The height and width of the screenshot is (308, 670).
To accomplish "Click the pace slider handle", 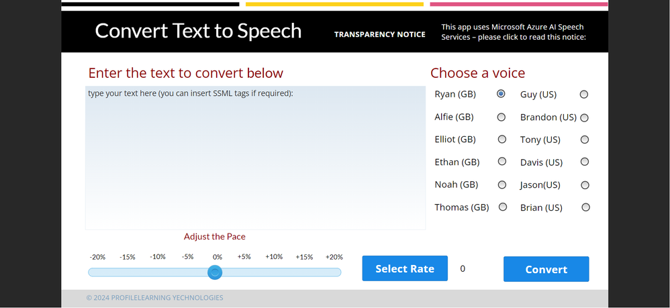I will pos(215,272).
